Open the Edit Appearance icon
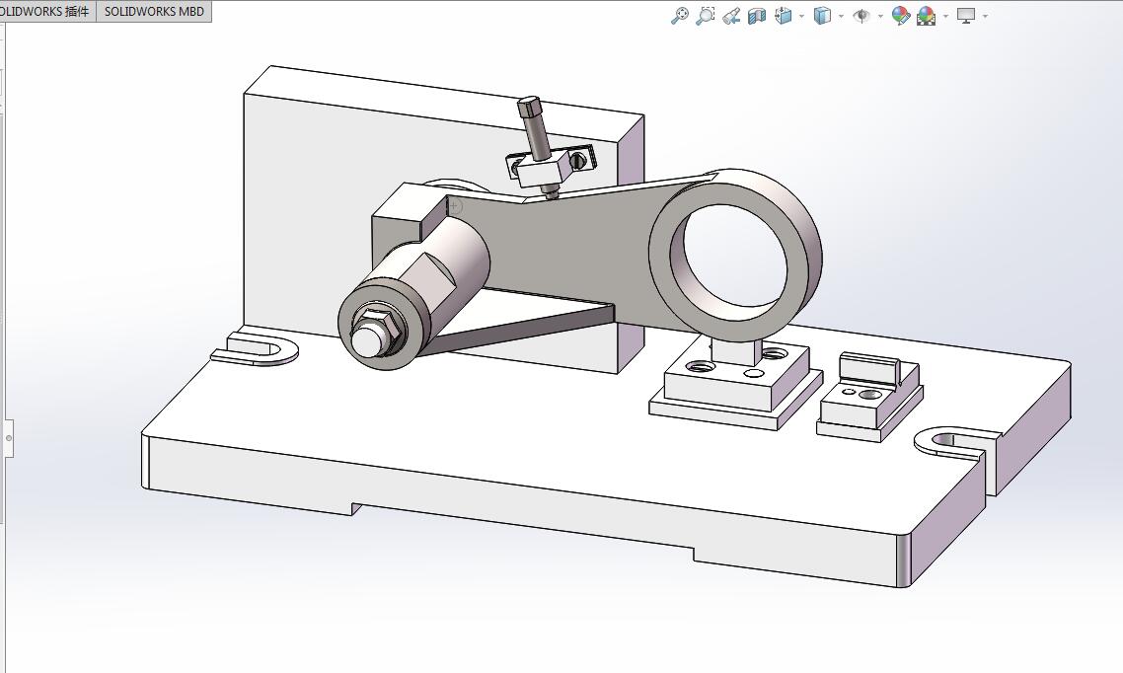The height and width of the screenshot is (673, 1123). click(x=900, y=15)
